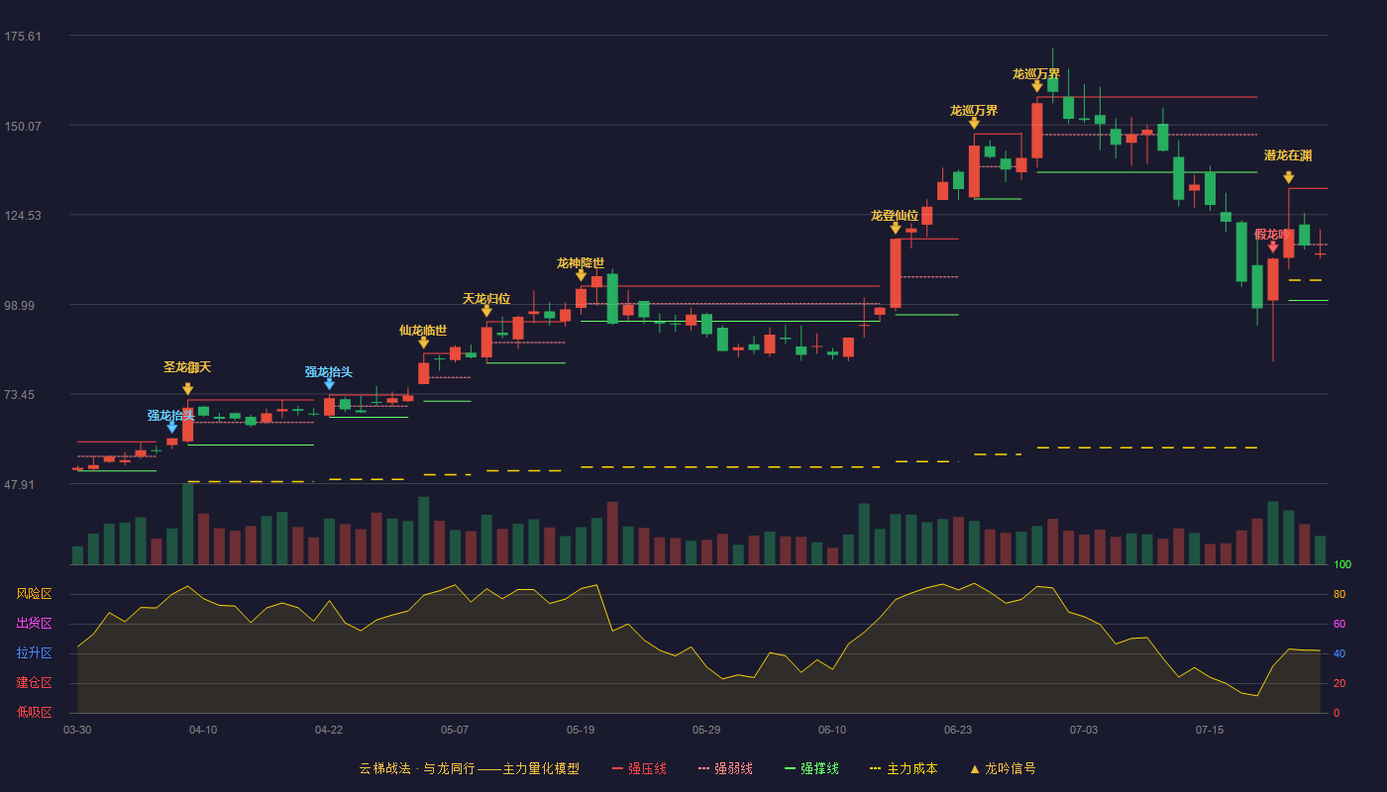Toggle the 强撑线 legend item
Image resolution: width=1387 pixels, height=792 pixels.
[811, 768]
